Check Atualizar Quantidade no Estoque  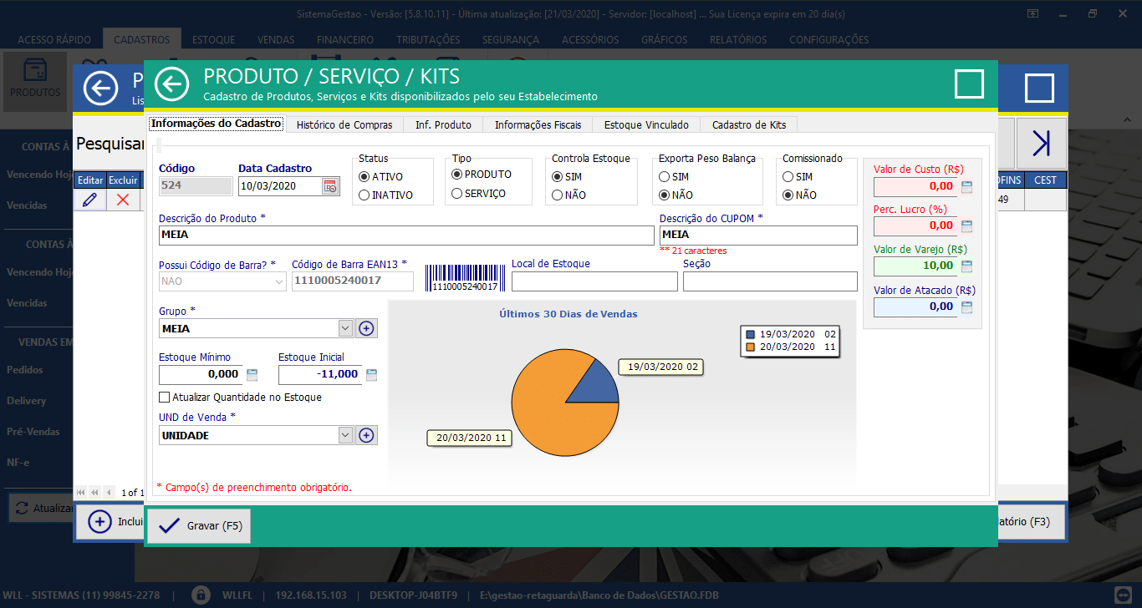pos(165,398)
